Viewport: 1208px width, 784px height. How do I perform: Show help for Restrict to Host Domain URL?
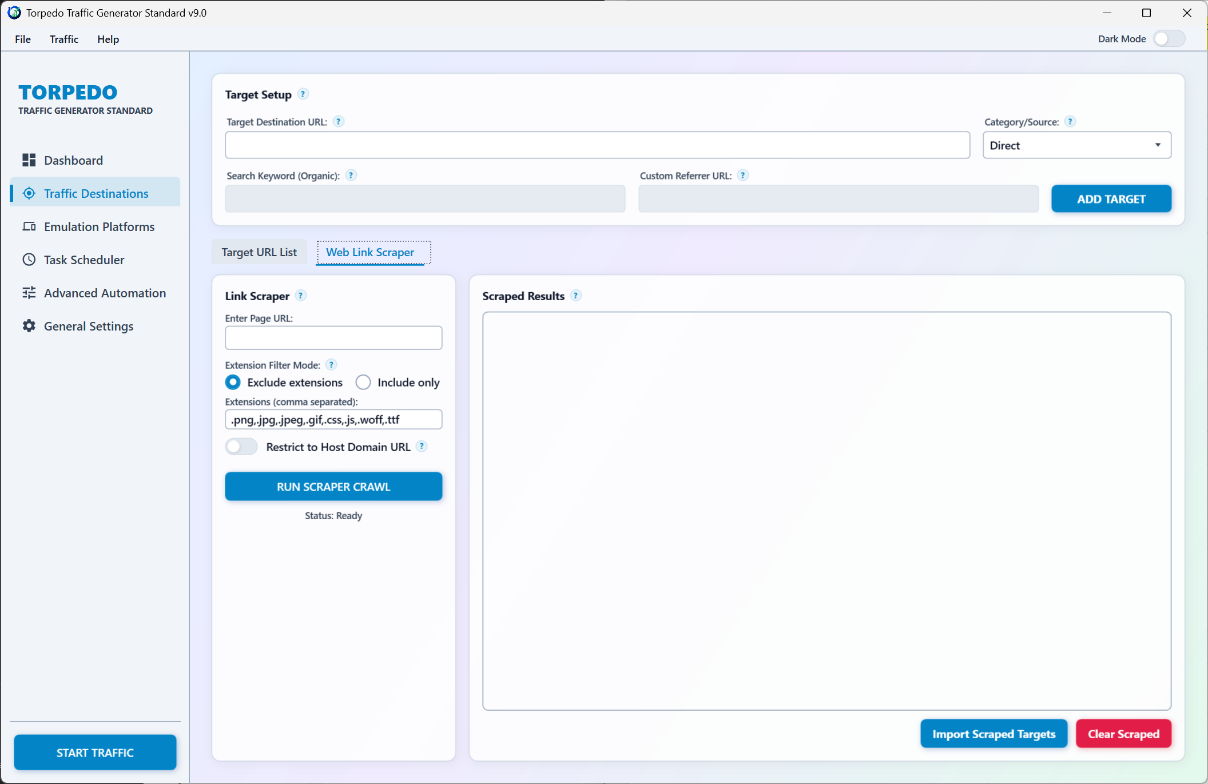coord(422,447)
